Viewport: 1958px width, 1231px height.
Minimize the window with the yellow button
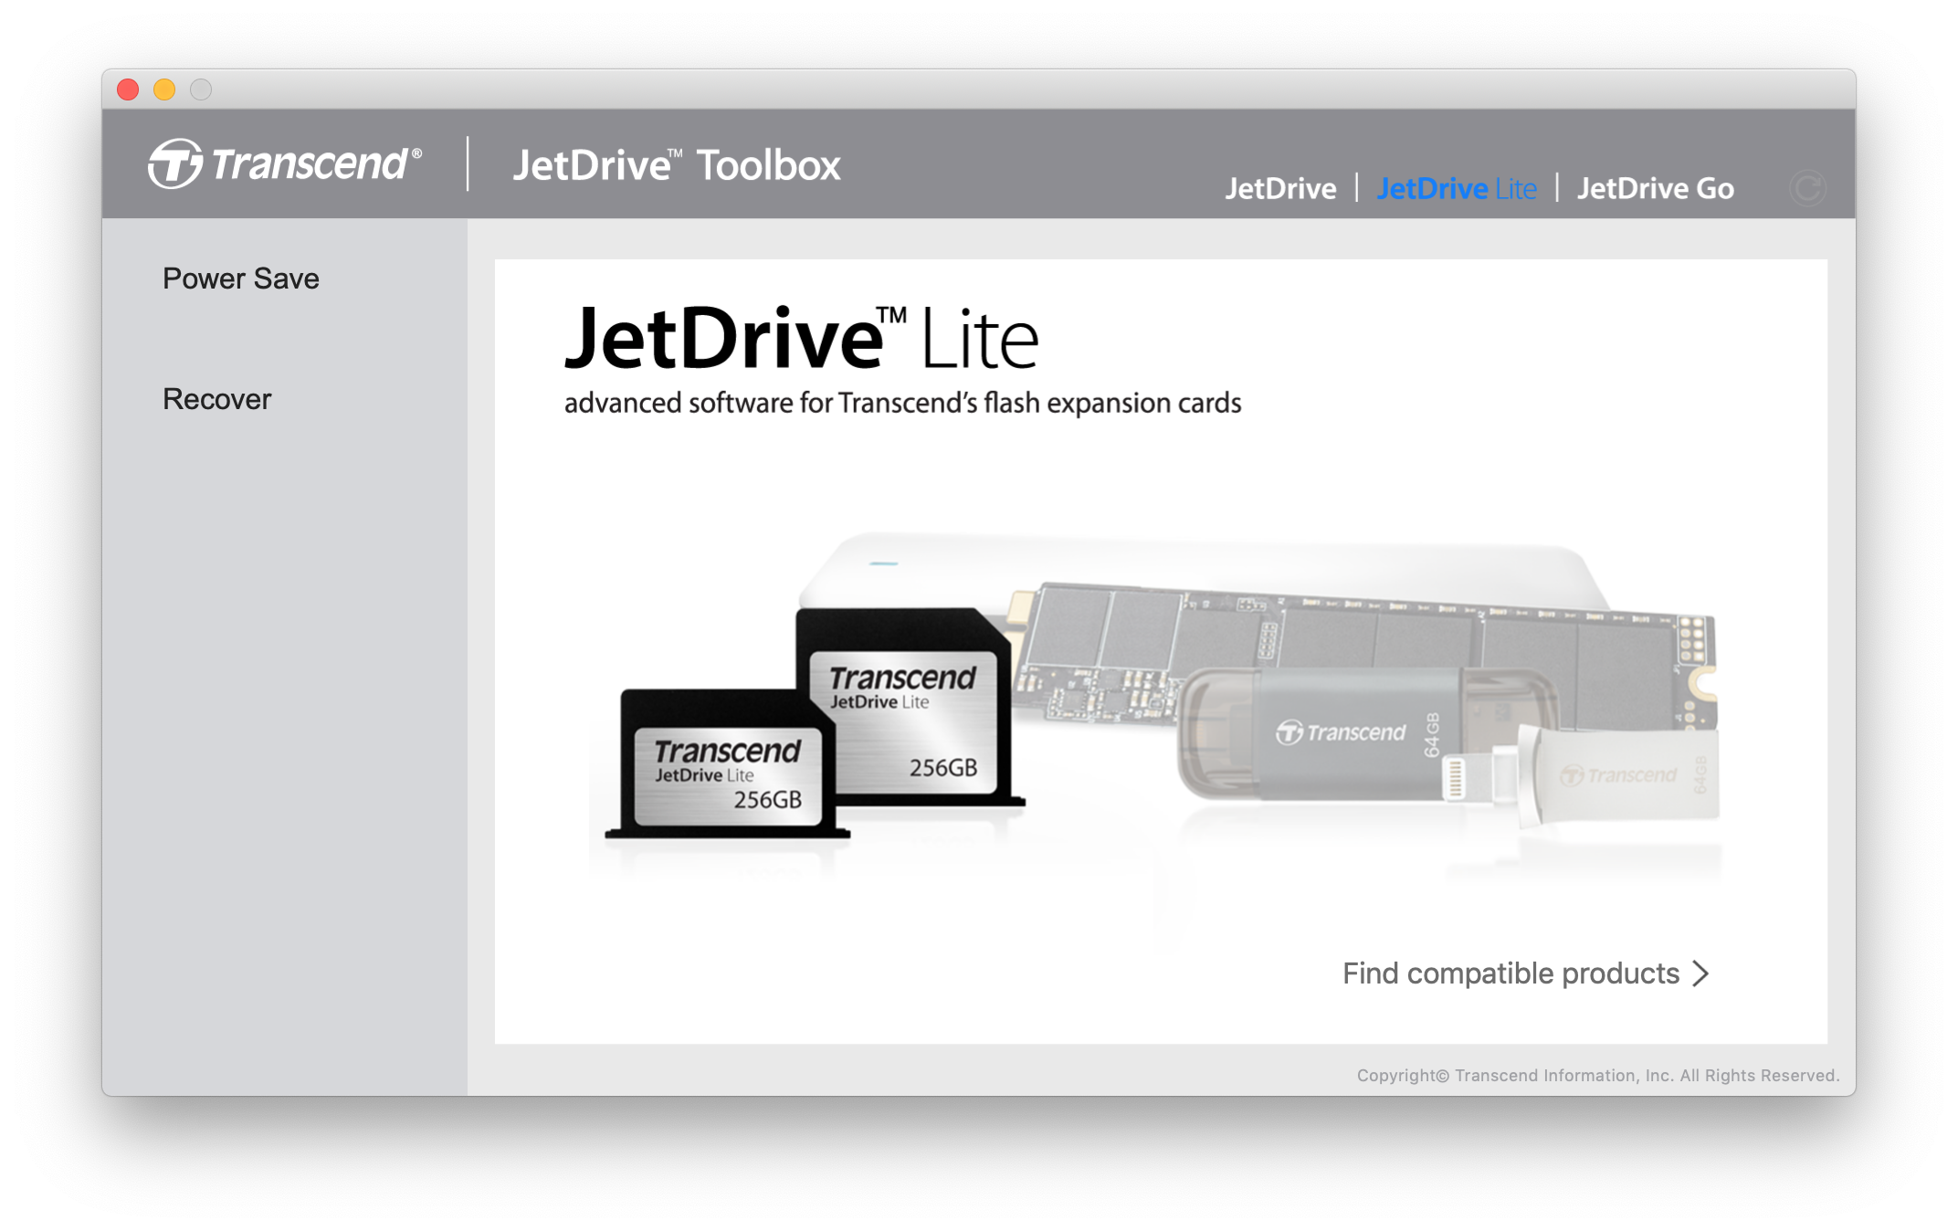pos(164,89)
